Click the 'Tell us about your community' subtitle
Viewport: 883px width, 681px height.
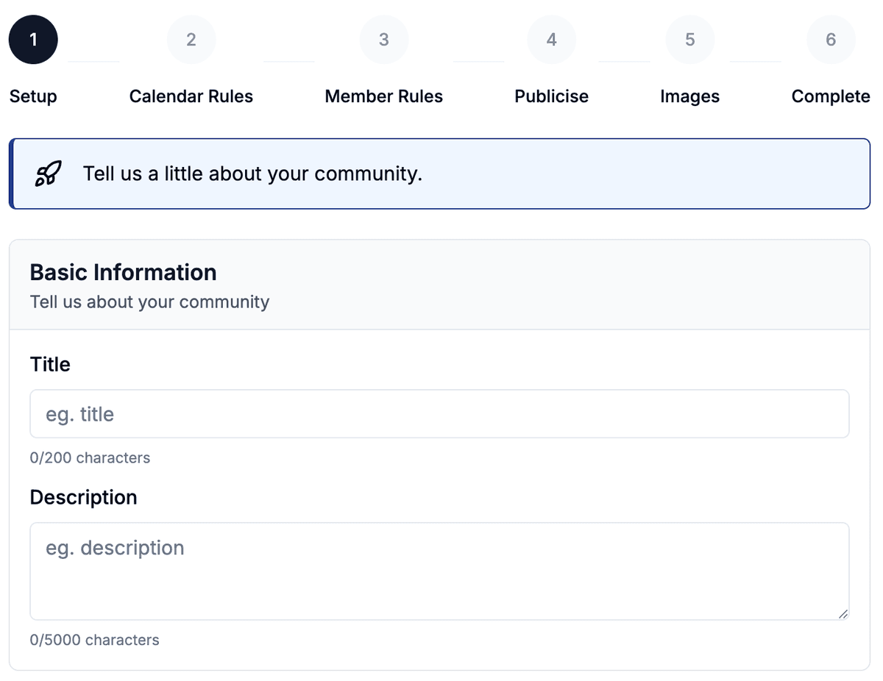(150, 302)
